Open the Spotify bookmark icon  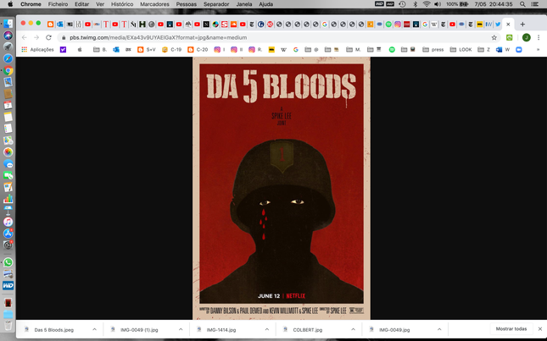click(x=392, y=50)
